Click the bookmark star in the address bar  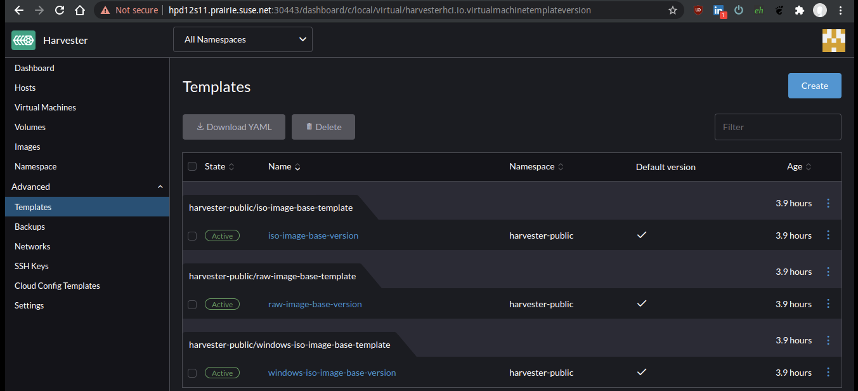[672, 10]
